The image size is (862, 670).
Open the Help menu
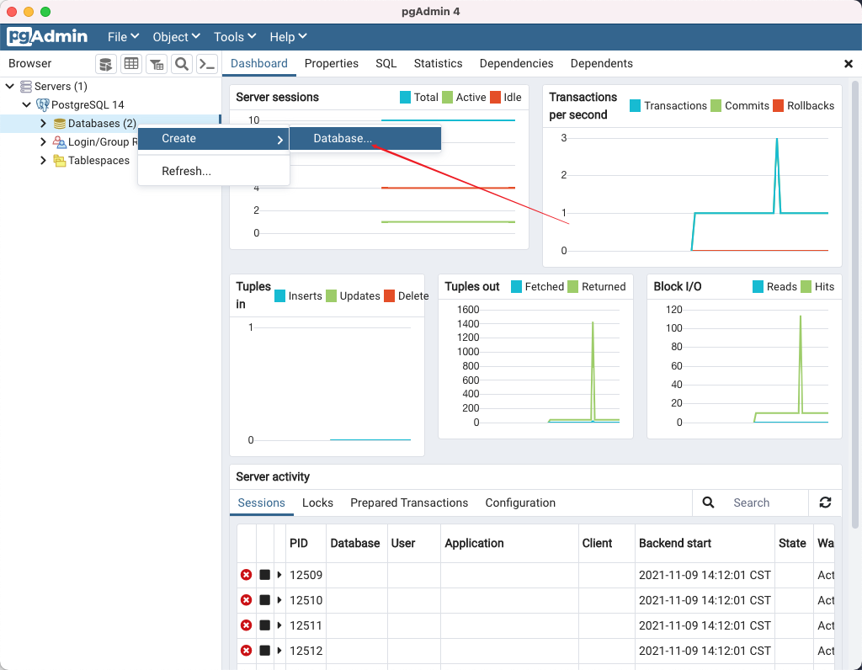tap(288, 37)
